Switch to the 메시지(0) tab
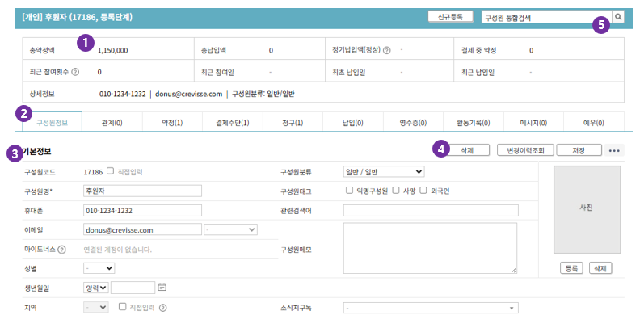The height and width of the screenshot is (332, 640). coord(533,122)
